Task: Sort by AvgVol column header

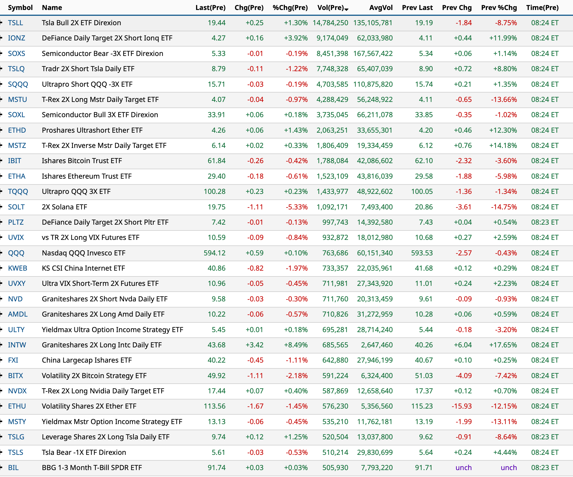Action: (x=381, y=7)
